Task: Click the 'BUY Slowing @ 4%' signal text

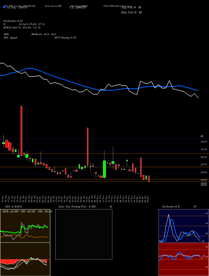Action: [x=66, y=38]
